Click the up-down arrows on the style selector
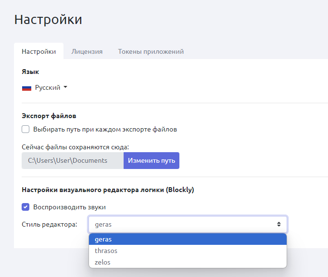Image resolution: width=328 pixels, height=277 pixels. (x=278, y=224)
